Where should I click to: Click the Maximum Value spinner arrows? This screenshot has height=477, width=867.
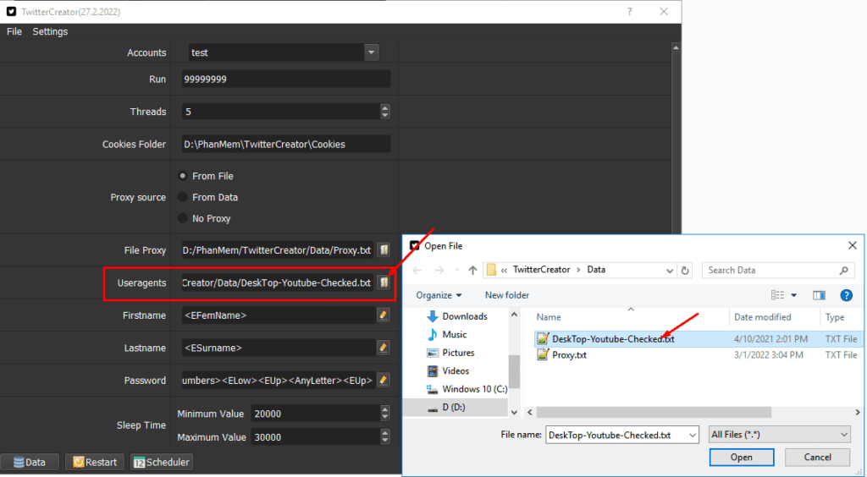click(385, 436)
